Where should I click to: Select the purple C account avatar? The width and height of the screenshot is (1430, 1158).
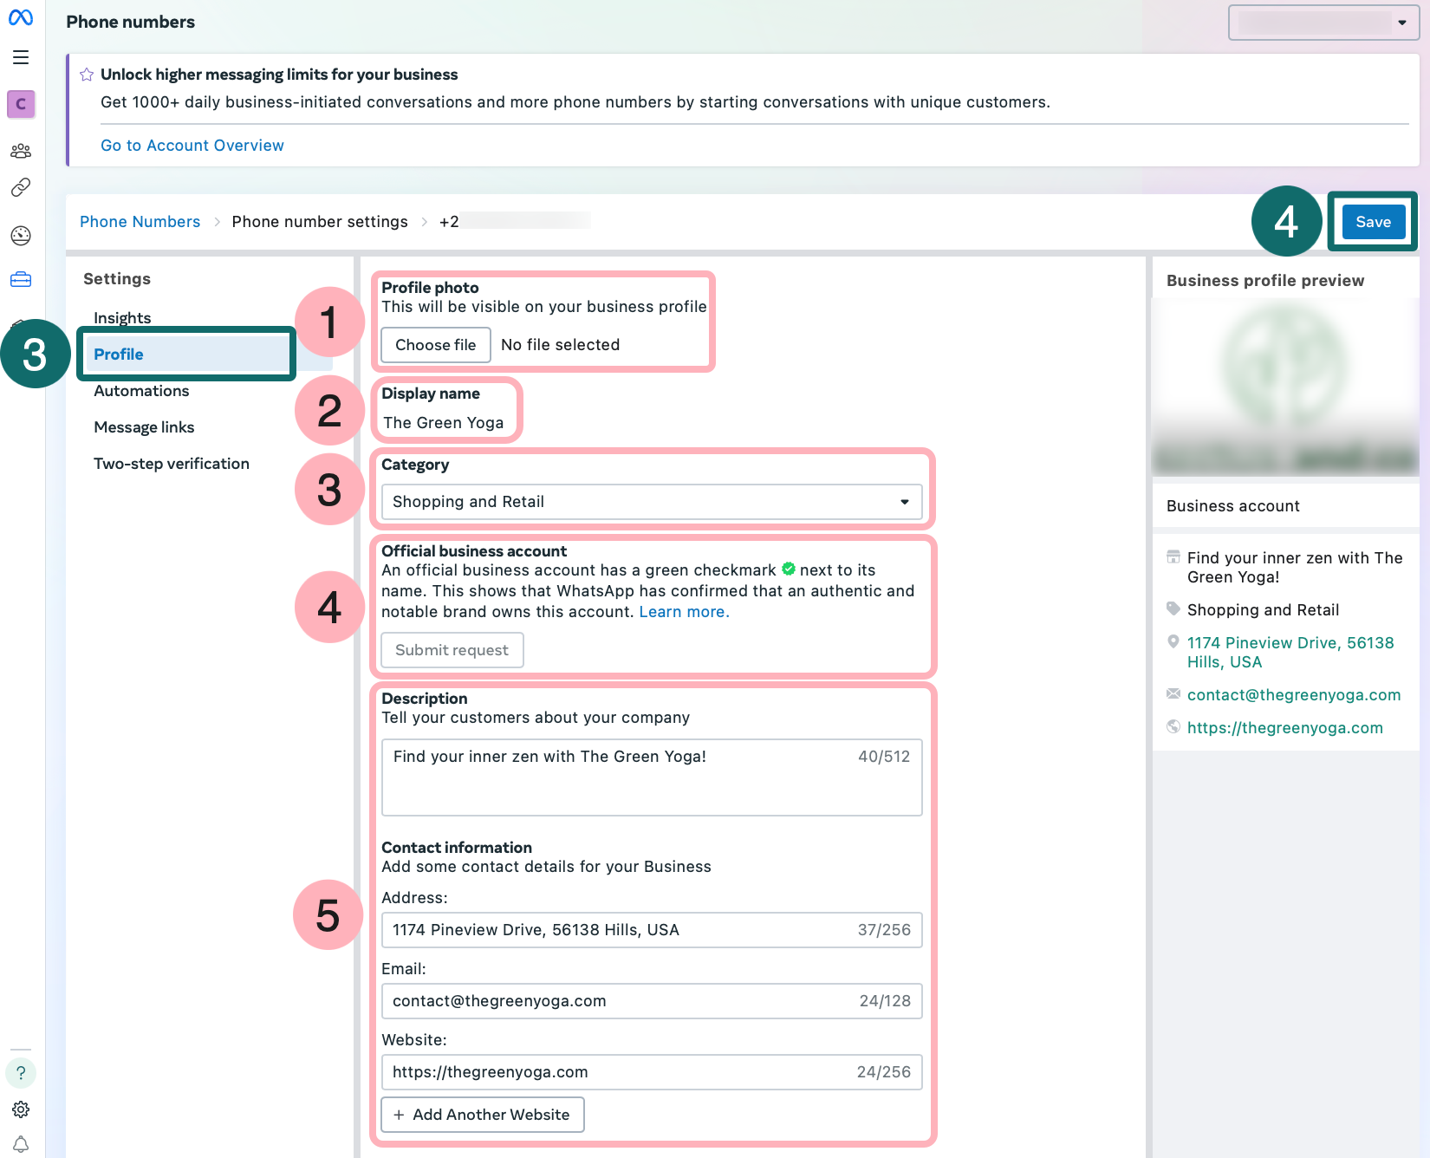[21, 104]
